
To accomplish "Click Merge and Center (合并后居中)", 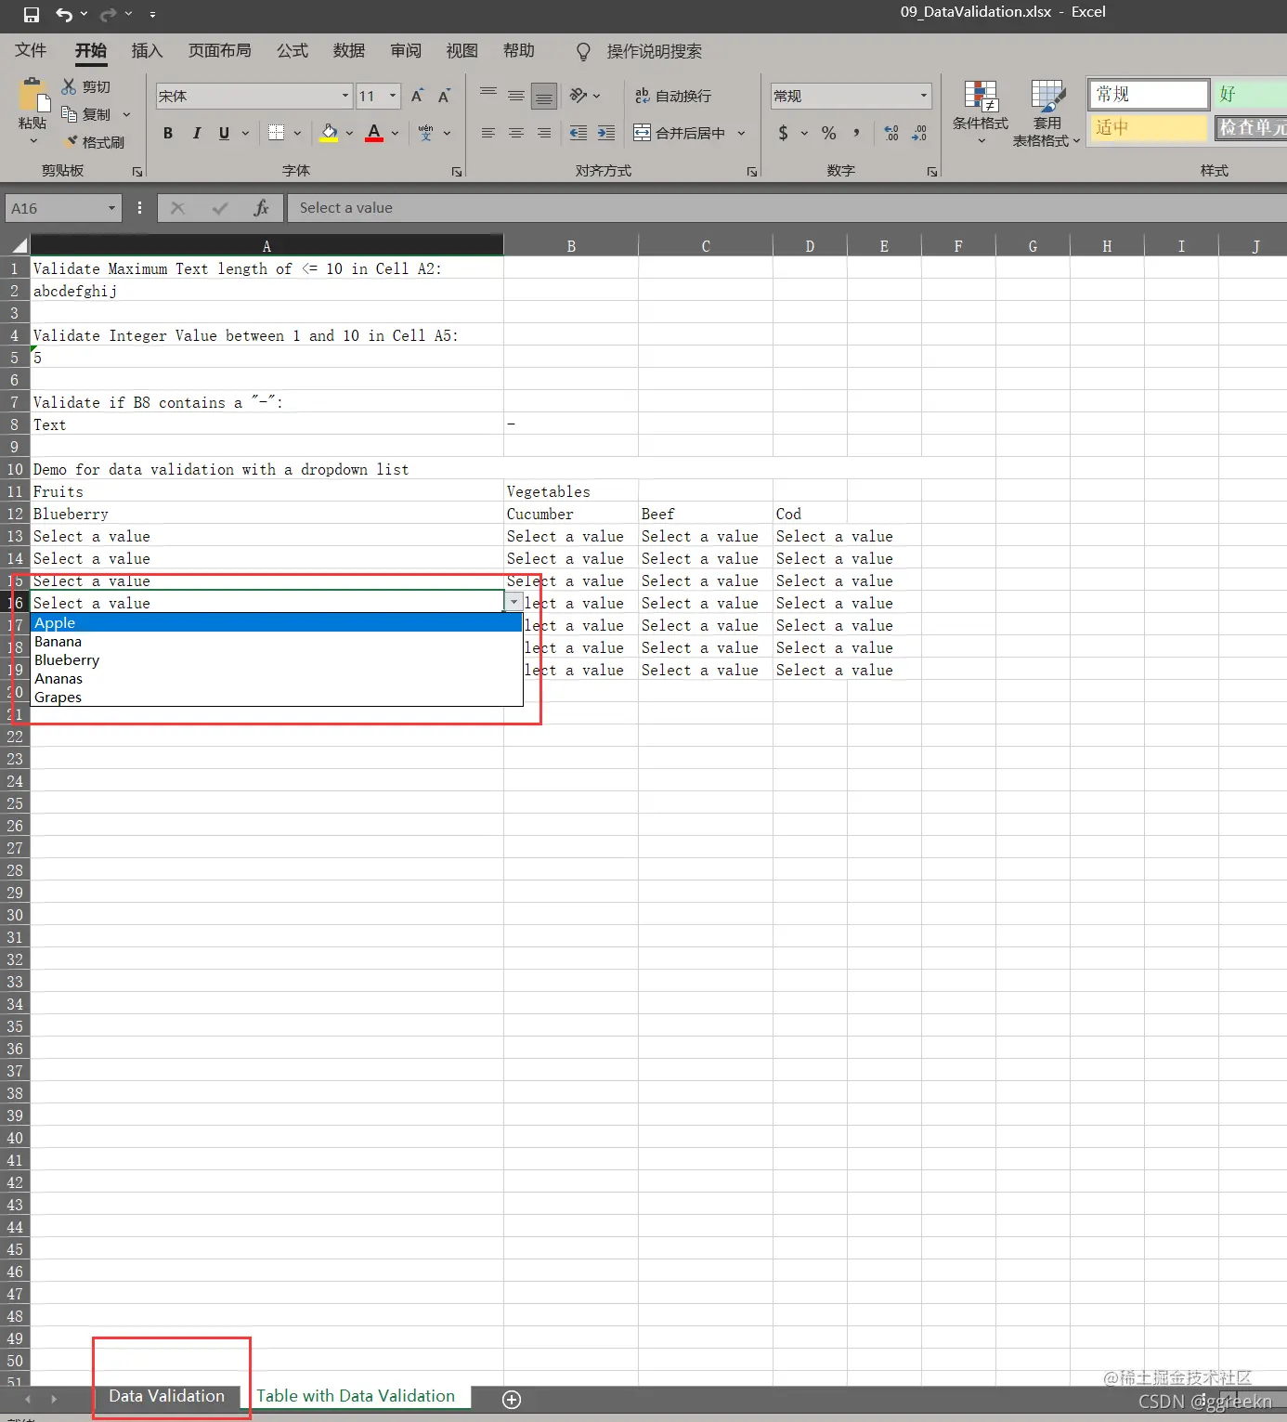I will [680, 133].
